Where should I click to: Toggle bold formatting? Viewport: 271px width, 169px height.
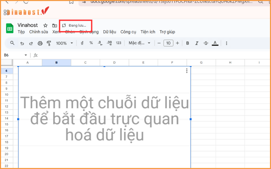(187, 43)
